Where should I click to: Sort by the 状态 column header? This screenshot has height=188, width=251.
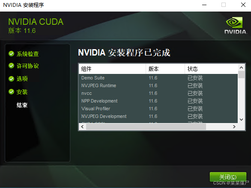click(211, 69)
